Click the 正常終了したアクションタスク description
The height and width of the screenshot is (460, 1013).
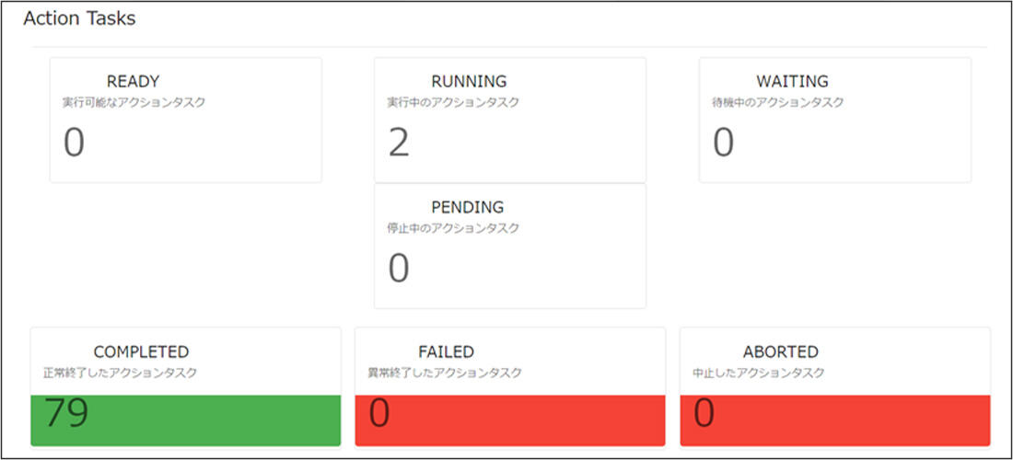[120, 373]
